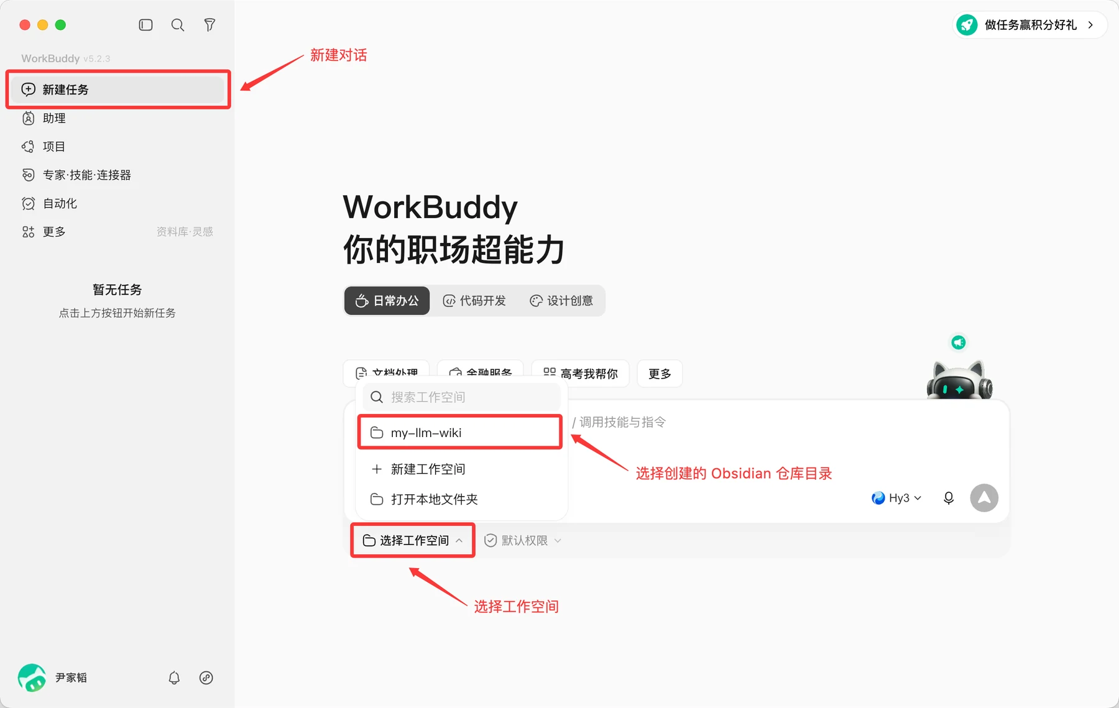Image resolution: width=1119 pixels, height=708 pixels.
Task: Collapse the 选择工作空间 dropdown
Action: (x=413, y=540)
